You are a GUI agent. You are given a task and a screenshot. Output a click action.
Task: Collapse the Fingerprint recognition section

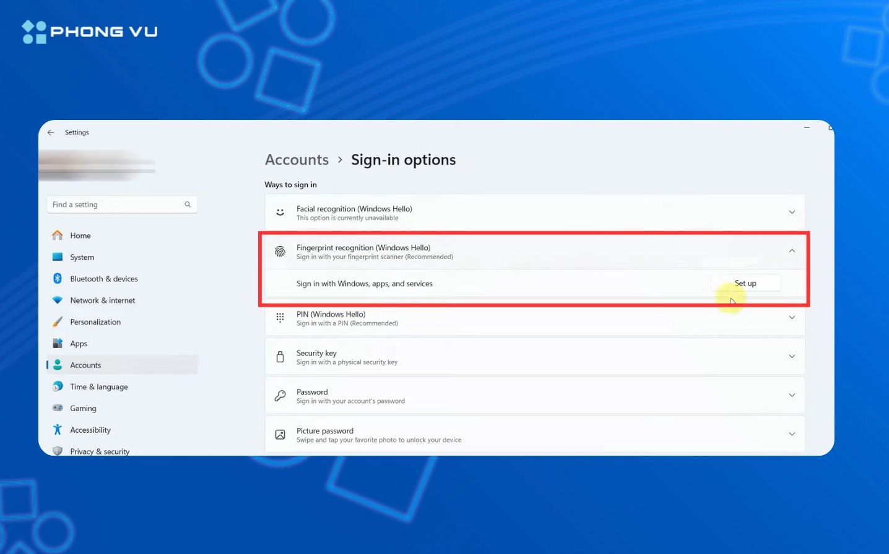(x=792, y=251)
